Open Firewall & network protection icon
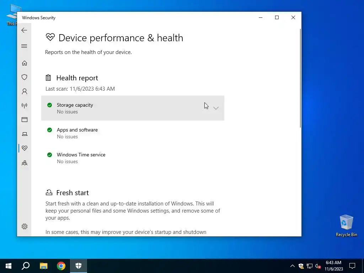The image size is (364, 273). tap(25, 106)
